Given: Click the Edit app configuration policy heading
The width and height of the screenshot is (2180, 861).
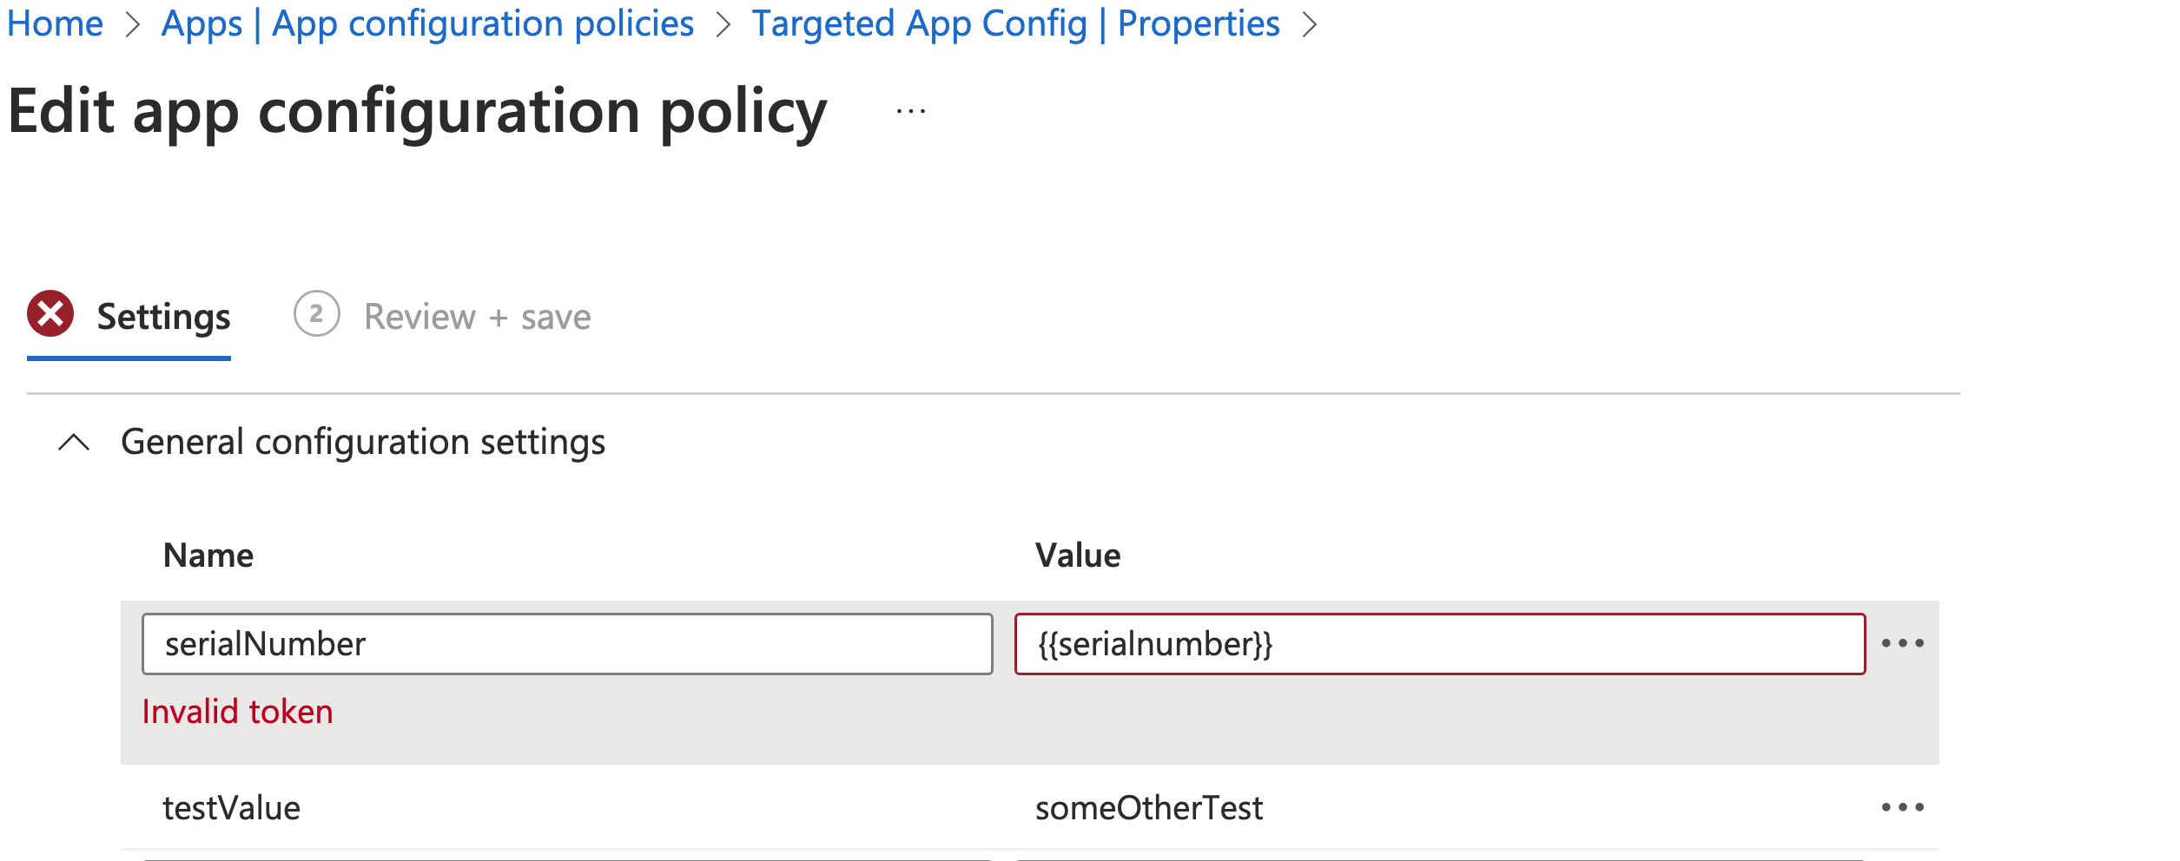Looking at the screenshot, I should tap(417, 109).
